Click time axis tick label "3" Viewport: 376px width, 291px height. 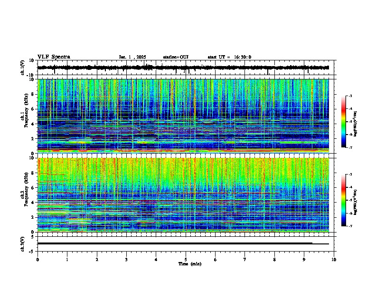(x=126, y=260)
